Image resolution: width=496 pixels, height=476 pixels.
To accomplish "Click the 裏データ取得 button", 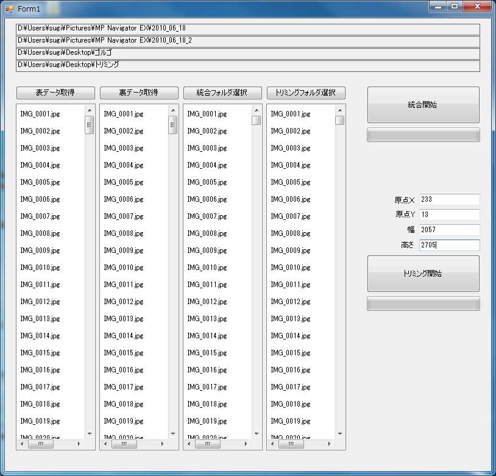I will (139, 93).
